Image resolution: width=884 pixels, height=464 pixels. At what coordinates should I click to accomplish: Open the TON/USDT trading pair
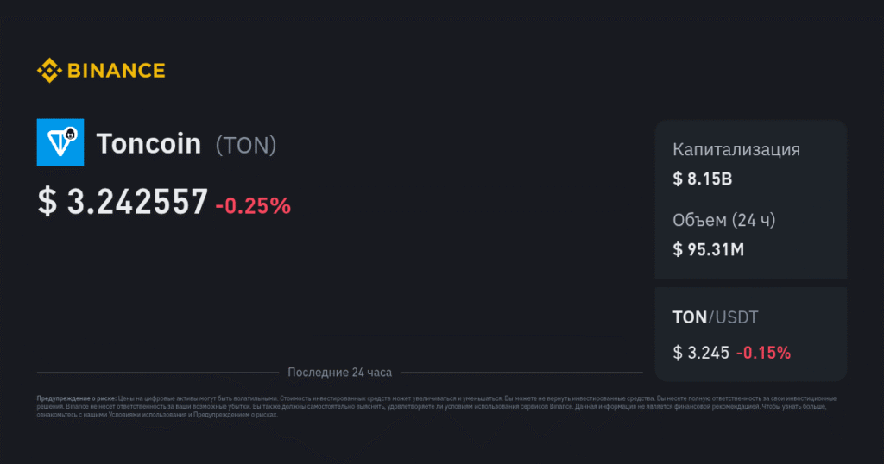[716, 317]
